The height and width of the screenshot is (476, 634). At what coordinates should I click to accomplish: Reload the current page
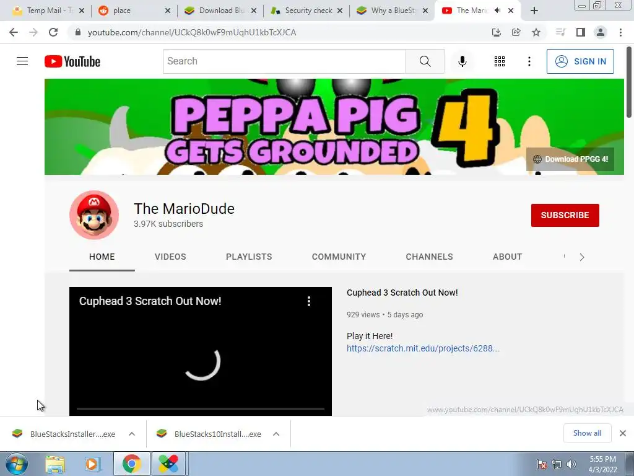(53, 32)
